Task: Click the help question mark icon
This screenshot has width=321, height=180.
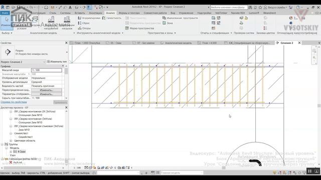Action: (298, 7)
